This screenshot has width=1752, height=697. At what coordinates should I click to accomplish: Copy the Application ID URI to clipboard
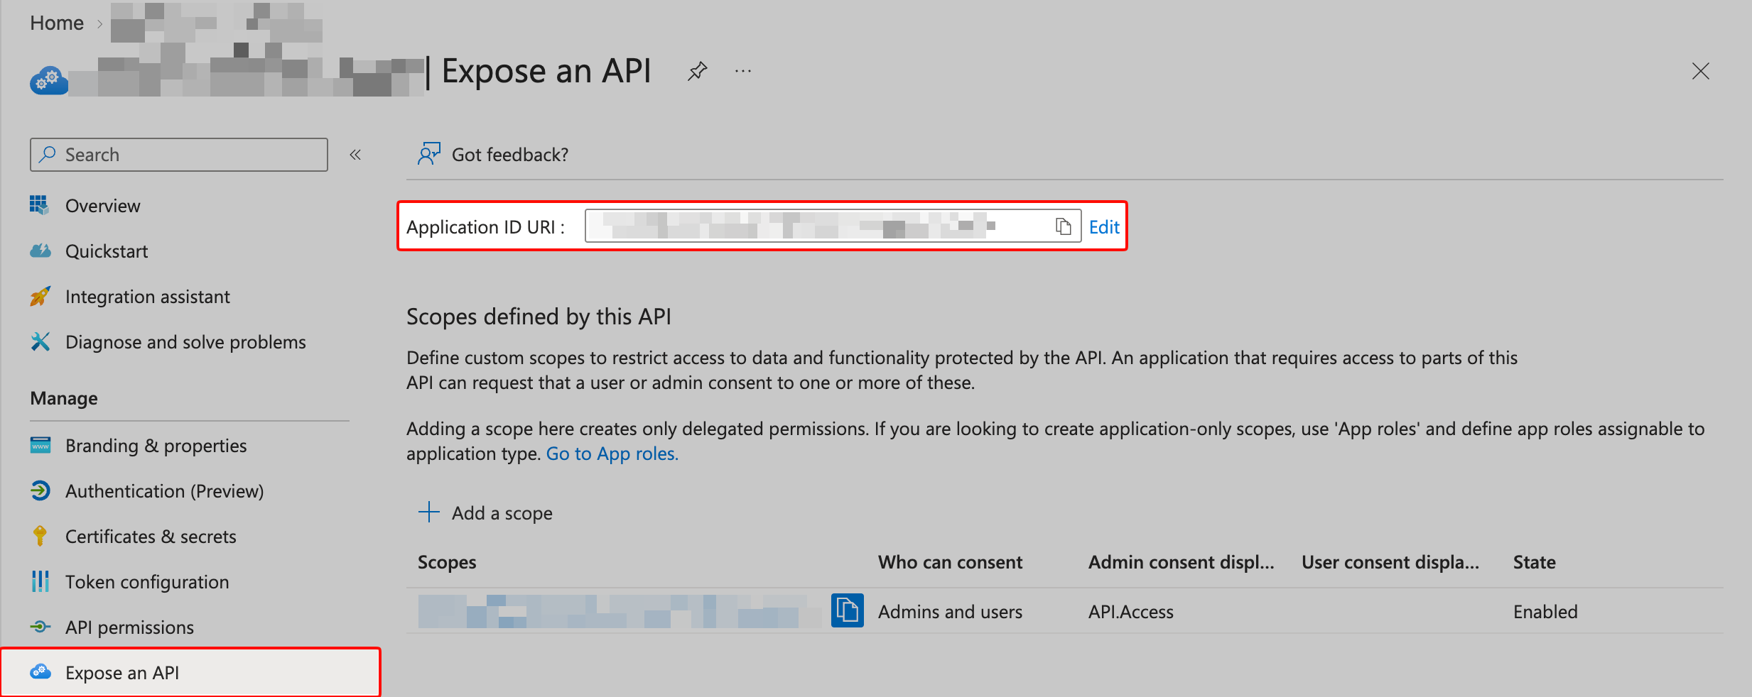1063,226
